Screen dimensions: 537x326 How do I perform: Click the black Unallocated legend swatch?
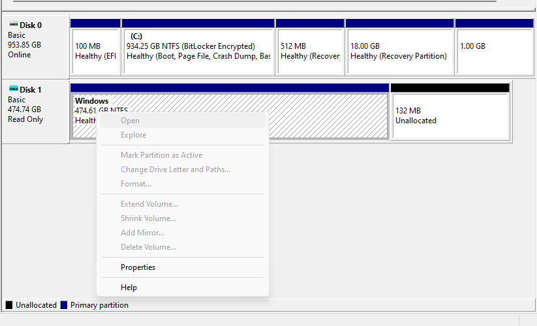coord(9,305)
